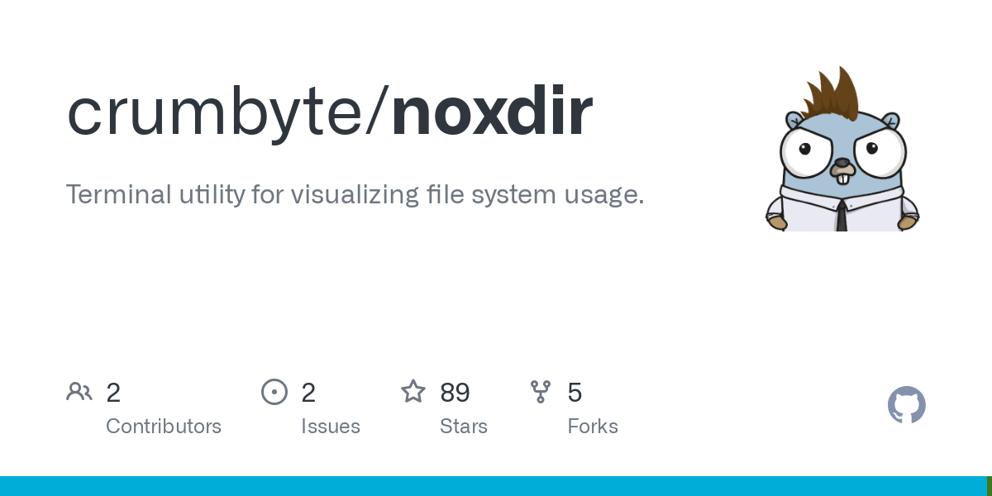
Task: Click the forks count number 5
Action: 575,393
